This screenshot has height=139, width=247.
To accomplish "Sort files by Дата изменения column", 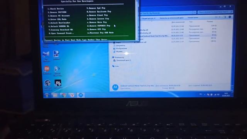I will [x=178, y=22].
